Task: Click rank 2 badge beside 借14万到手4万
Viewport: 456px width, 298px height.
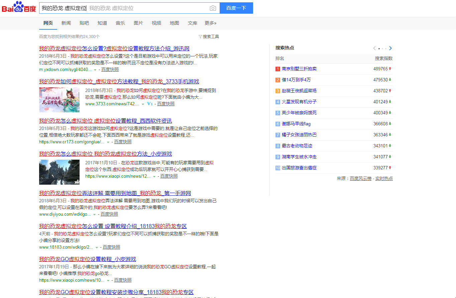Action: pos(277,80)
